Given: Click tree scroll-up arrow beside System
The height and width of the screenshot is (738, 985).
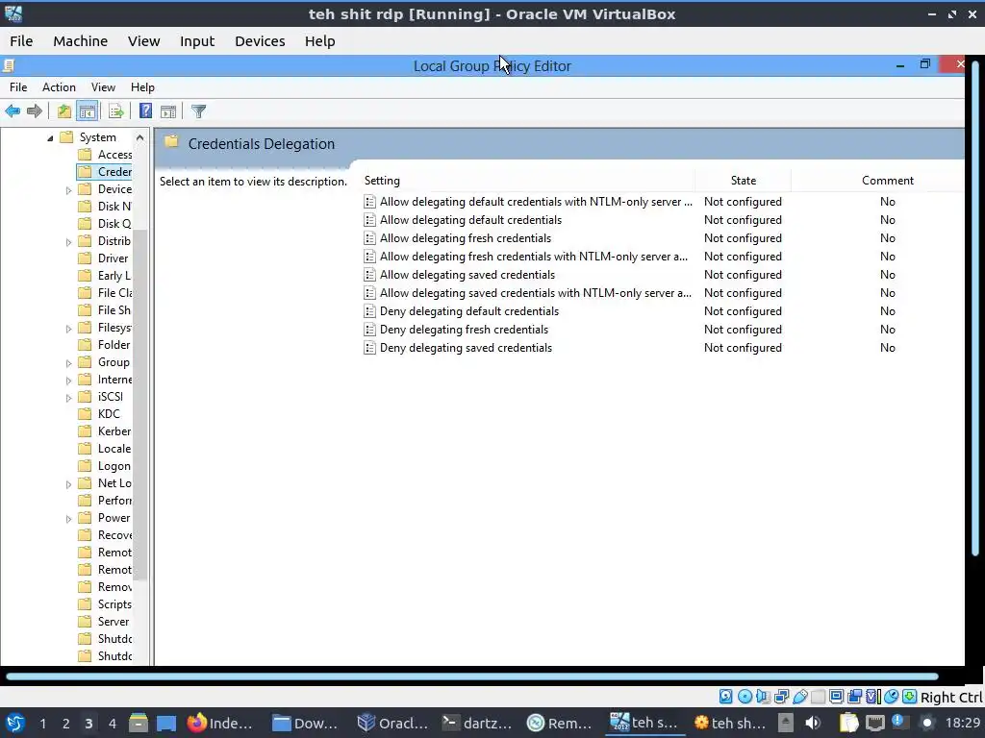Looking at the screenshot, I should [x=140, y=137].
